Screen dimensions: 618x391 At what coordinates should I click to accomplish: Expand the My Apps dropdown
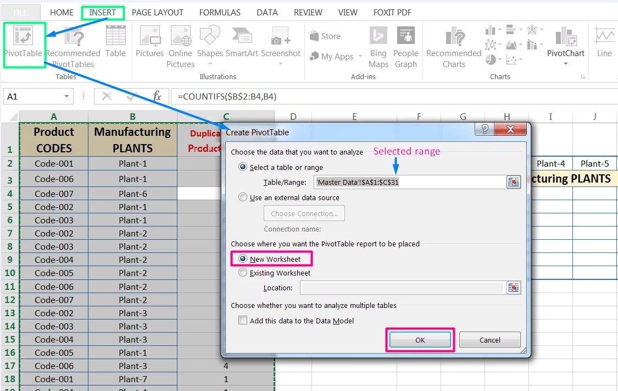point(362,56)
